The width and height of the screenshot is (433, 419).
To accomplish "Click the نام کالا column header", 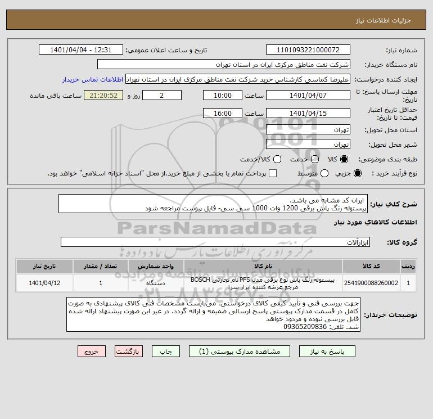I will tap(263, 266).
